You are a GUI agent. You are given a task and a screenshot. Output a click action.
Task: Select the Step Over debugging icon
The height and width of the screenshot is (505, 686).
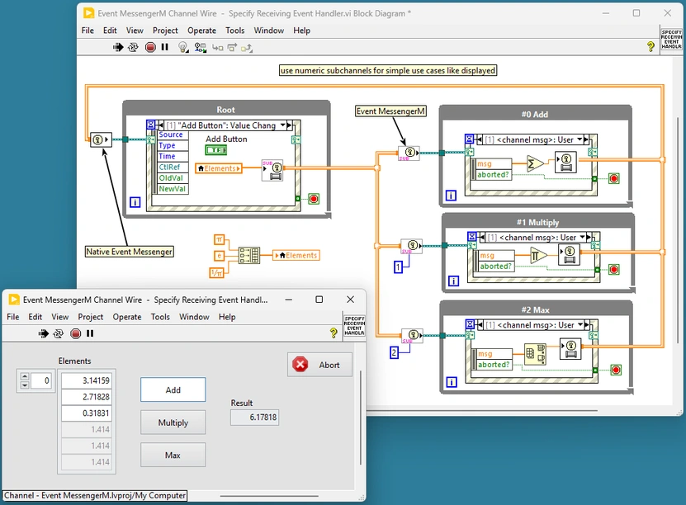(x=234, y=47)
